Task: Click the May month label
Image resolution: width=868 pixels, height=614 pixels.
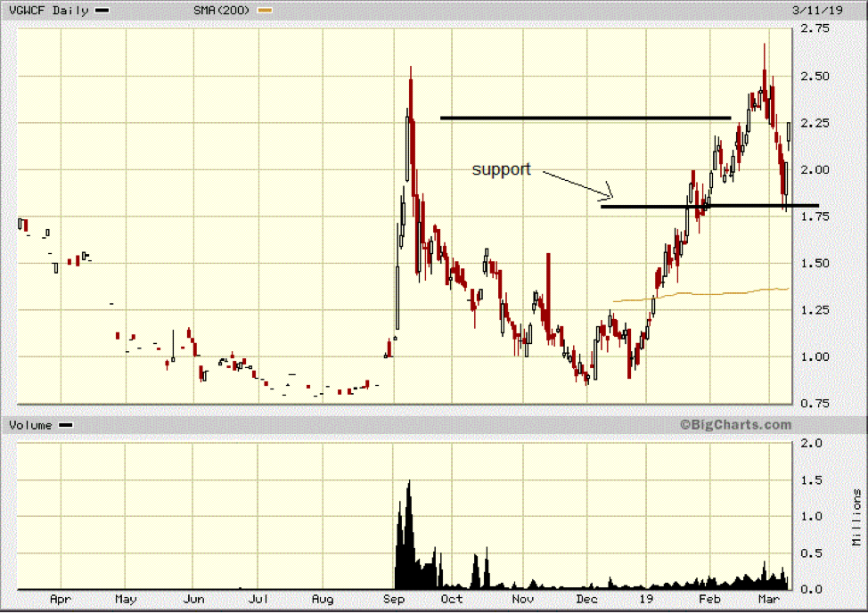Action: (x=126, y=600)
